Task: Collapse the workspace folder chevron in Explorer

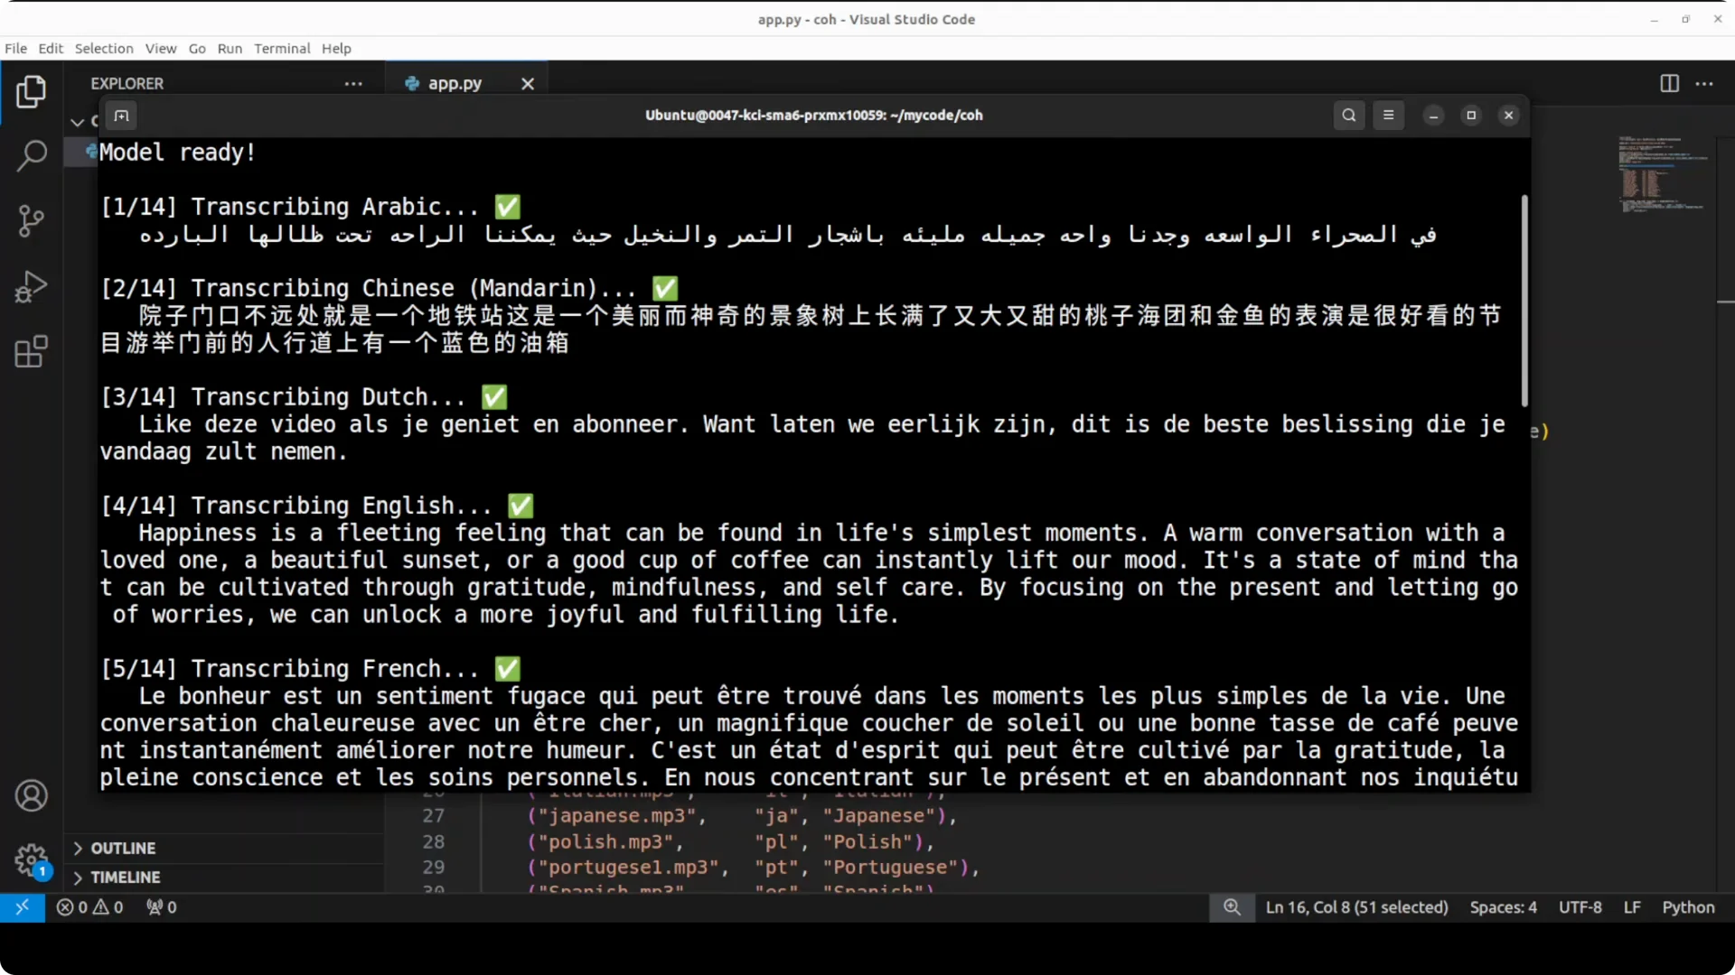Action: pos(78,121)
